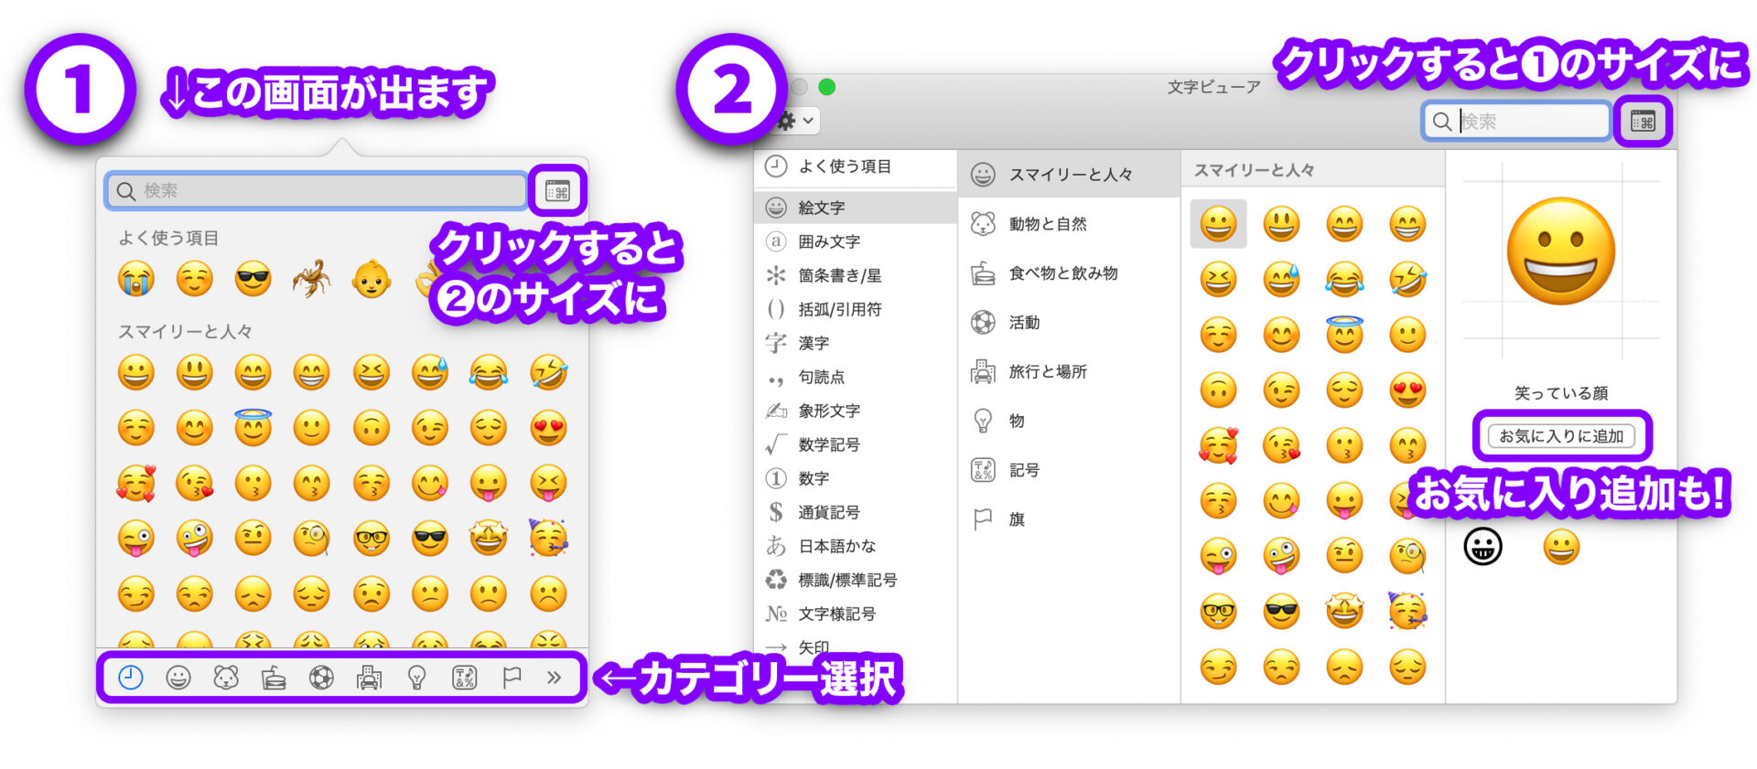The height and width of the screenshot is (769, 1757).
Task: Select the Flags icon in the picker's category bar
Action: (512, 678)
